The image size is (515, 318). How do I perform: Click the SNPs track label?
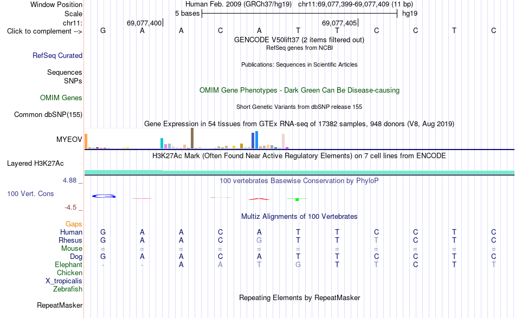pos(73,81)
